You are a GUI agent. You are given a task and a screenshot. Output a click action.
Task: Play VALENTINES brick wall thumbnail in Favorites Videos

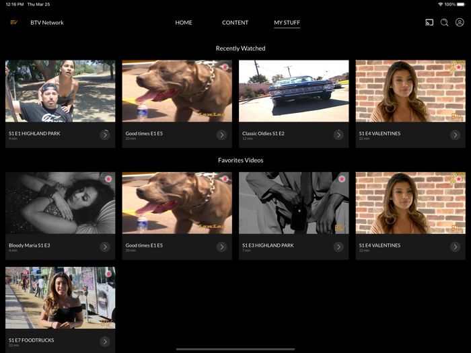410,203
